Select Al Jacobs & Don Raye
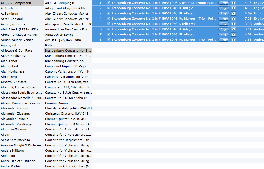This screenshot has width=264, height=169. (x=22, y=50)
